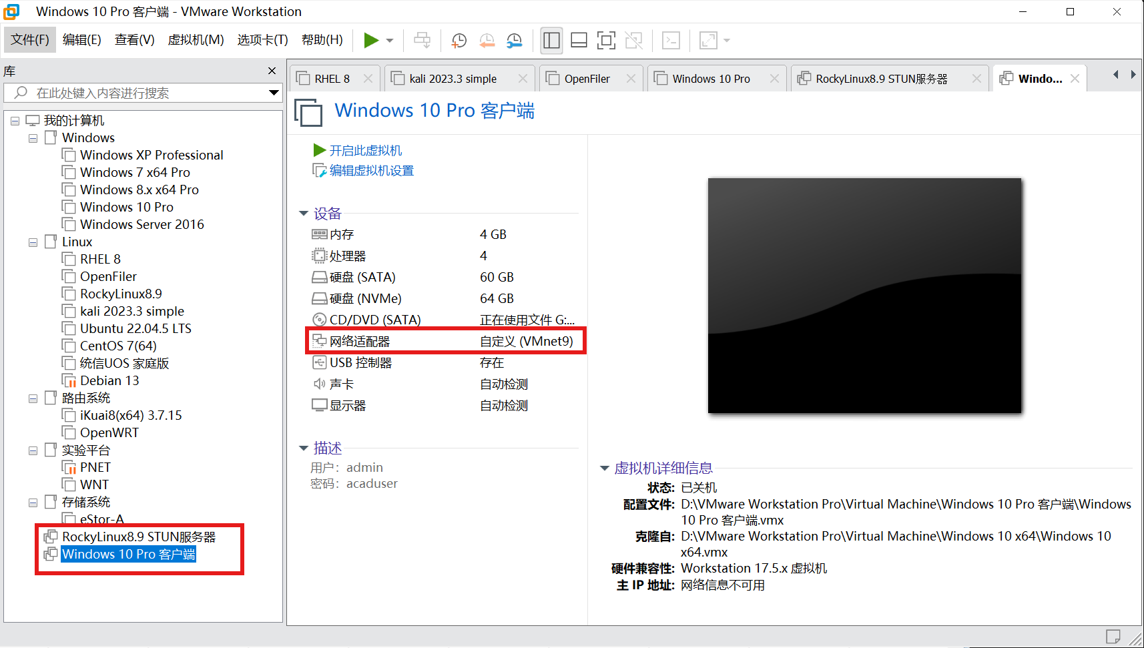Click the virtual machine black screen thumbnail
This screenshot has width=1144, height=648.
pyautogui.click(x=864, y=296)
